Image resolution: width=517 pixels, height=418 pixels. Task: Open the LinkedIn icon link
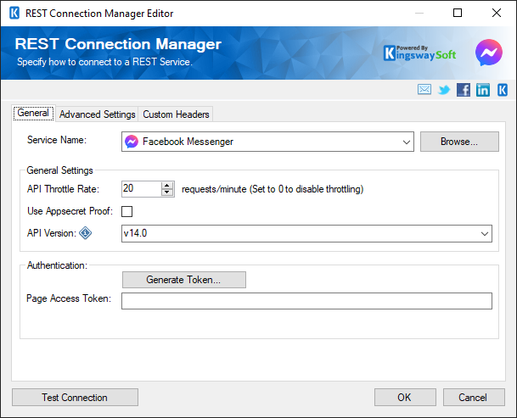(x=483, y=90)
